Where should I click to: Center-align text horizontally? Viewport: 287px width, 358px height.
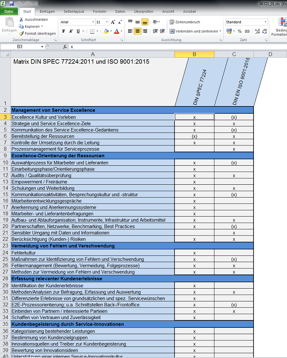click(x=138, y=31)
